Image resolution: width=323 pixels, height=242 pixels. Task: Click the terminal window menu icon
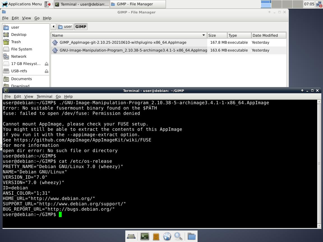point(6,90)
